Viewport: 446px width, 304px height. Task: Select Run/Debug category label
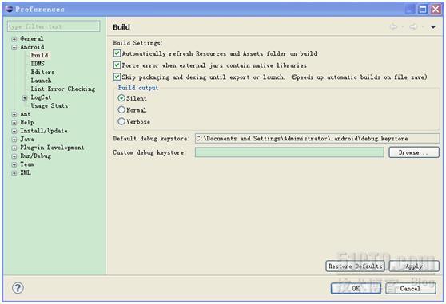click(x=35, y=156)
